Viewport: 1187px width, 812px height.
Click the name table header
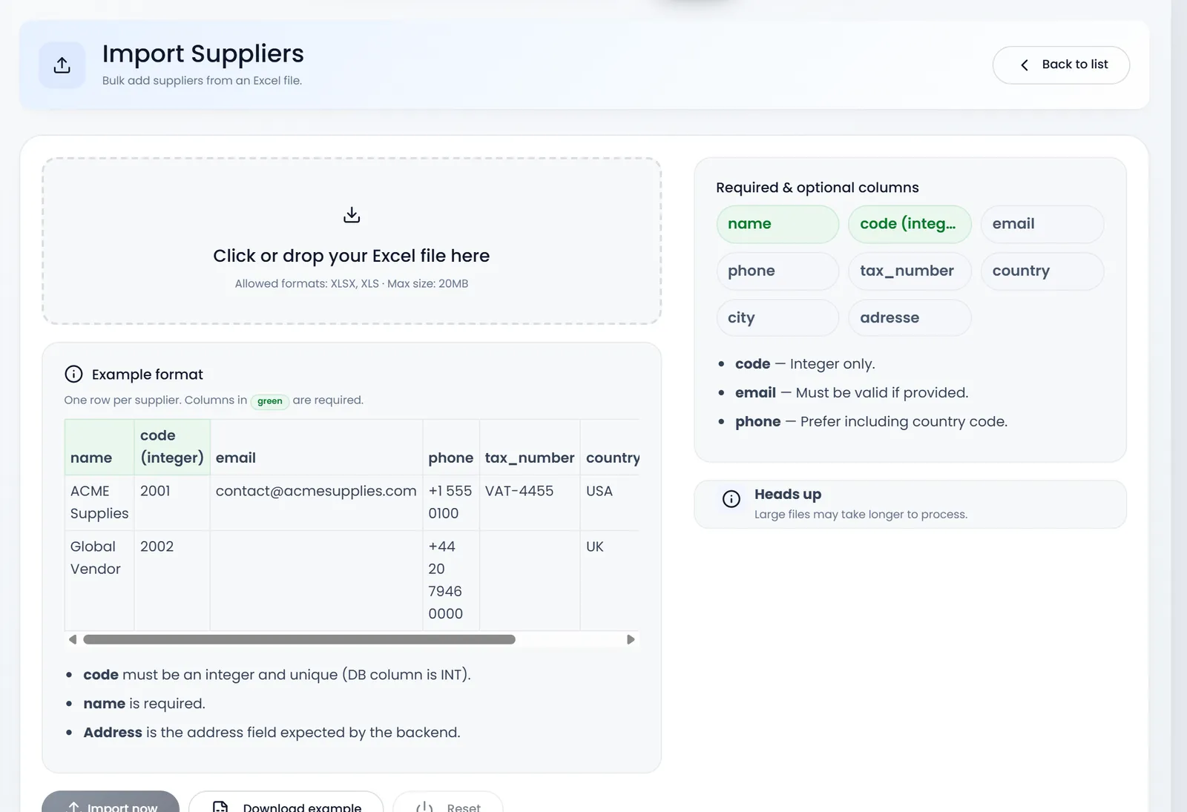99,447
